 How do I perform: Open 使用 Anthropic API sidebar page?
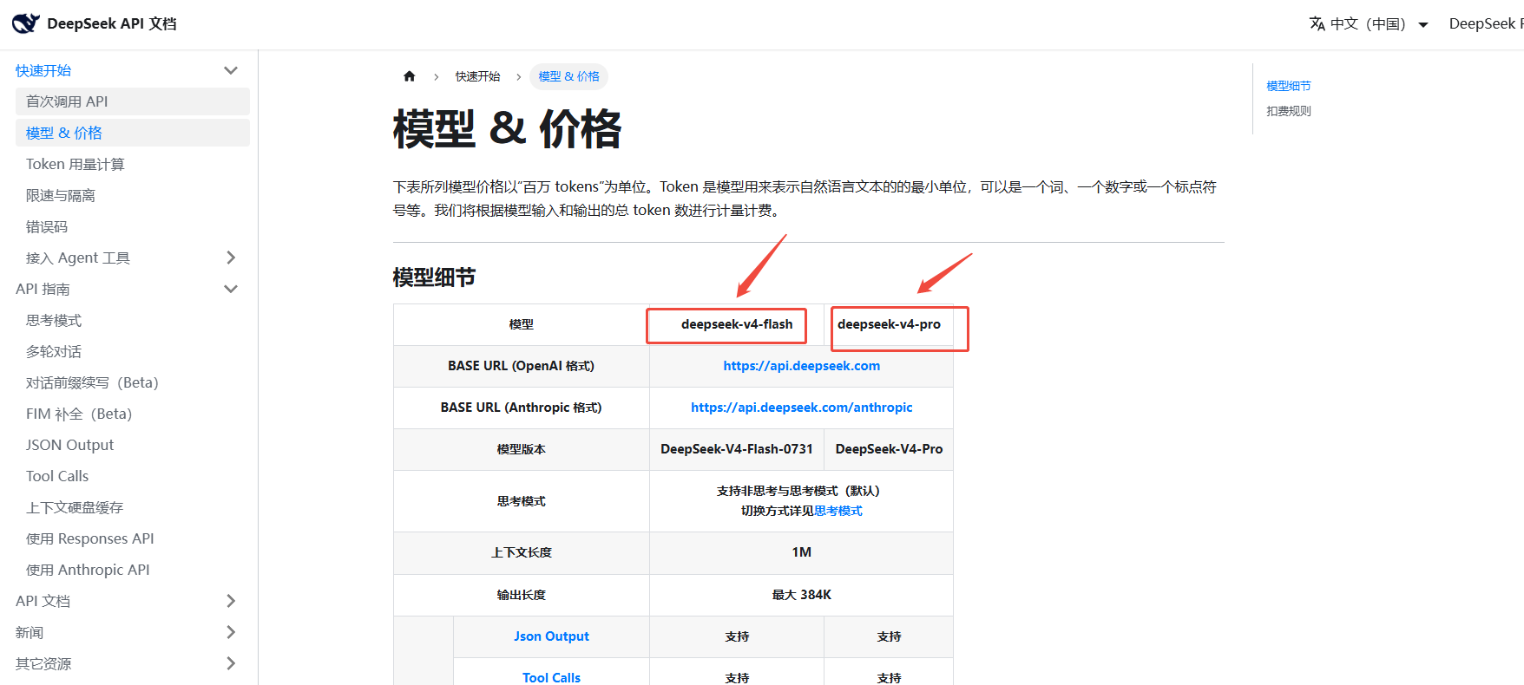point(133,570)
